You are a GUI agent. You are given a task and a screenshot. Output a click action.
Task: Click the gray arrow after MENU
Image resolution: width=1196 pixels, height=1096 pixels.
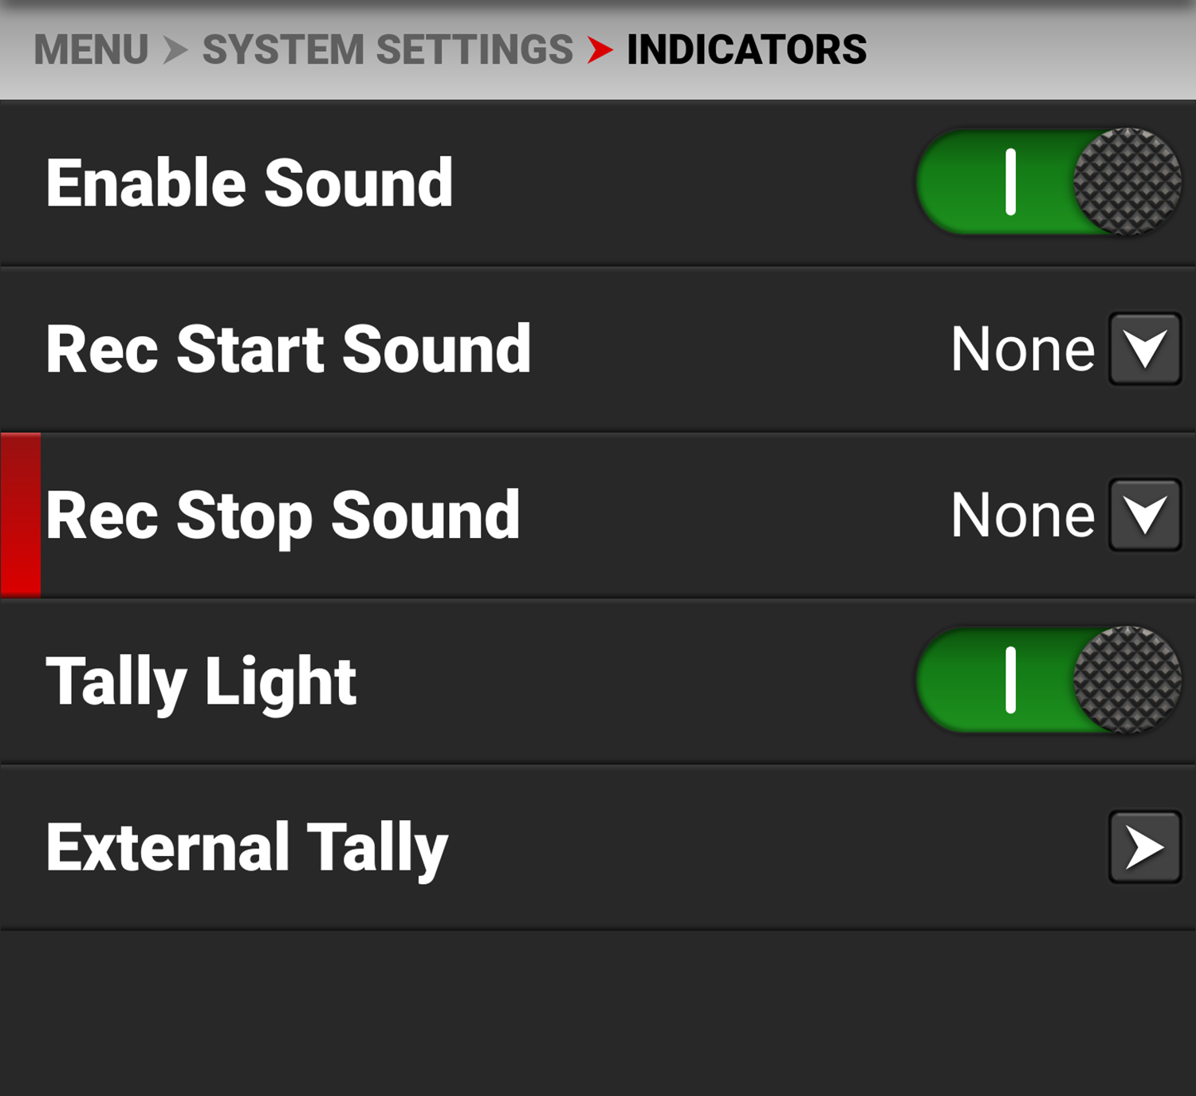(x=175, y=50)
